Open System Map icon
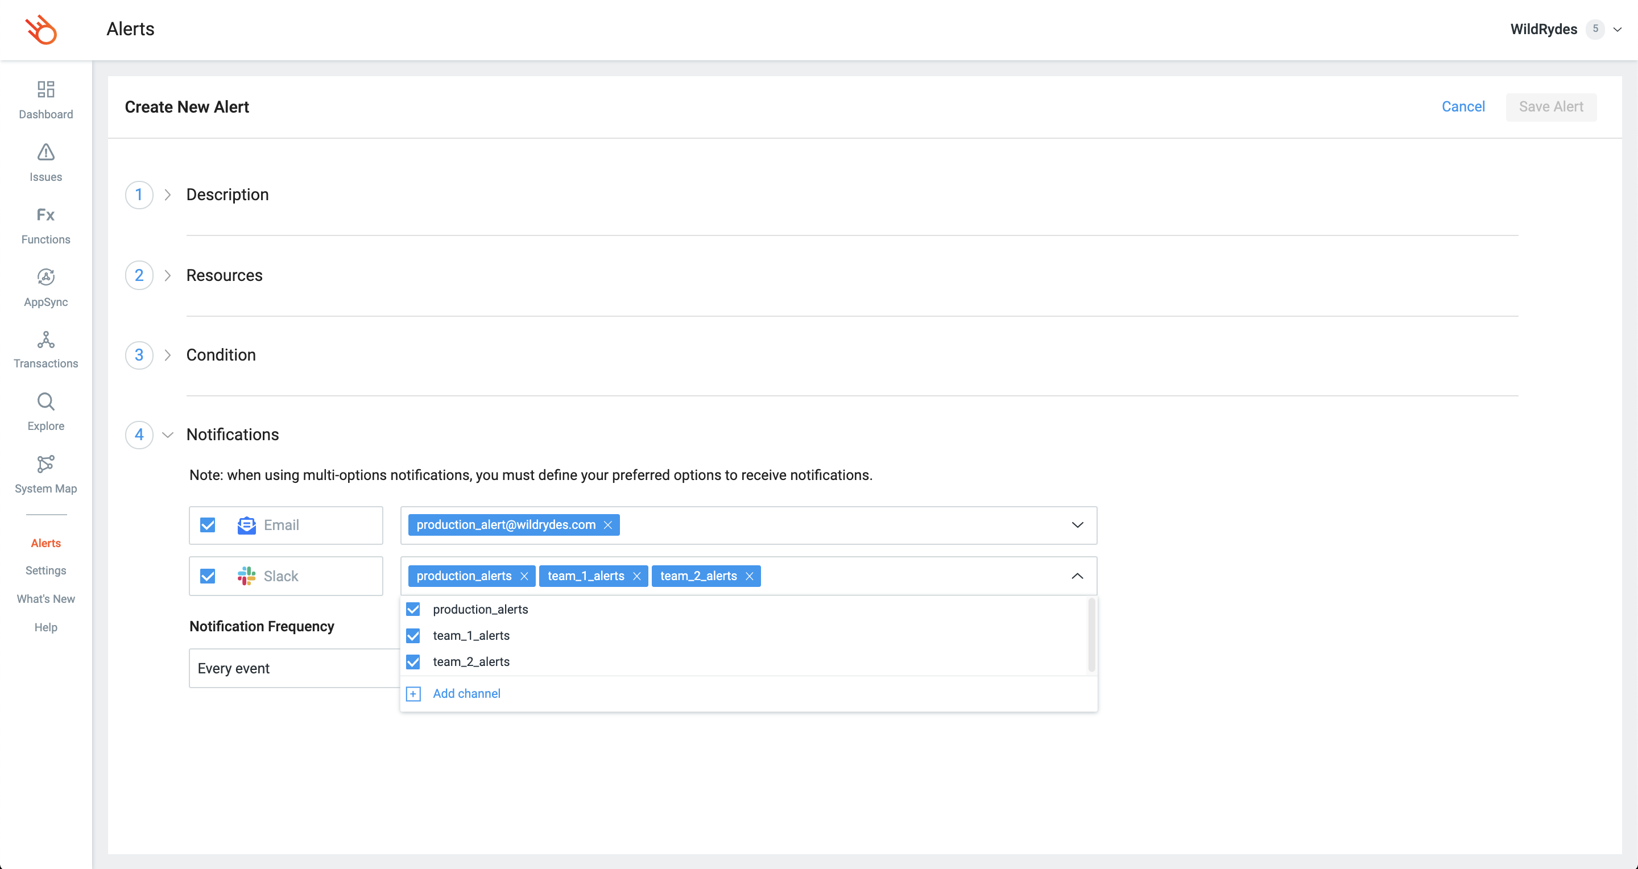The width and height of the screenshot is (1638, 869). (x=45, y=464)
